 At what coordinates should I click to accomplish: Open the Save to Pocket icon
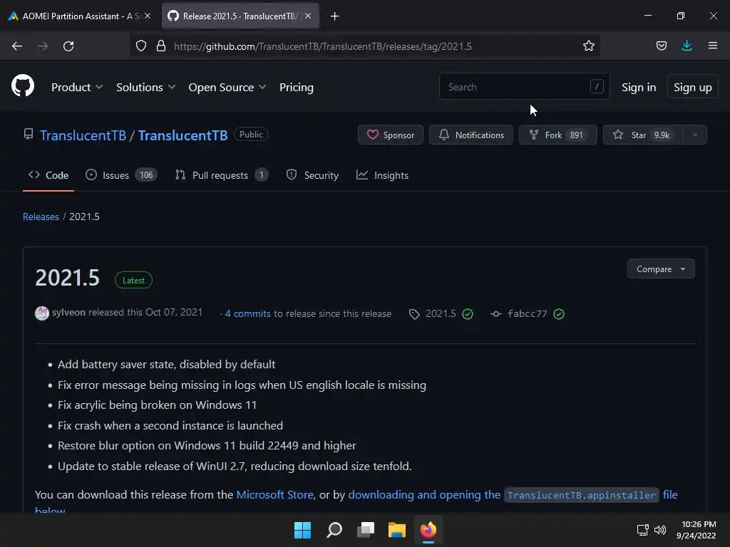(661, 46)
